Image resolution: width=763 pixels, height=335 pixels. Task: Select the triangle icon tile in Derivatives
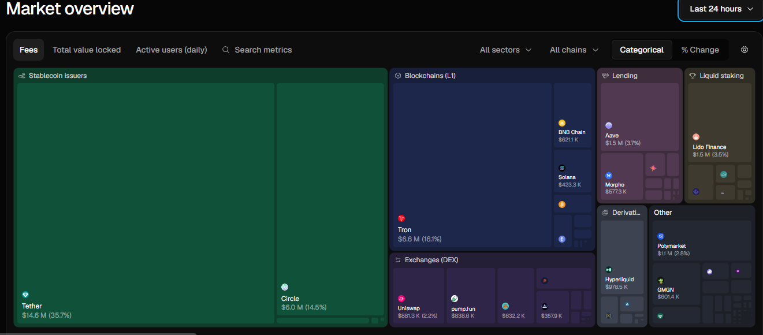click(627, 303)
